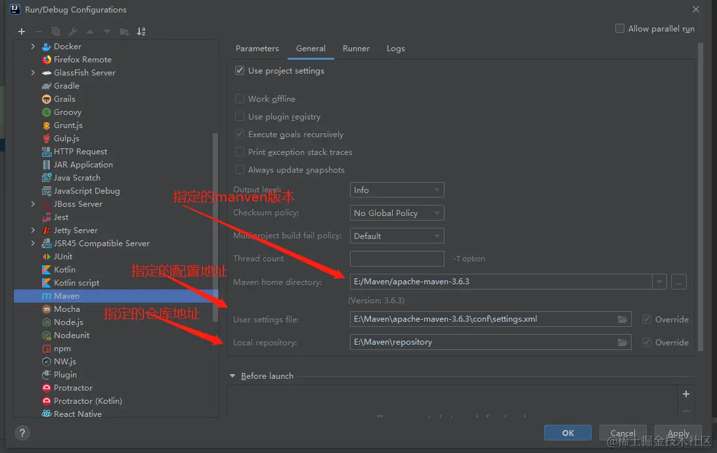Toggle Execute goals recursively checkbox
Screen dimensions: 717x453
click(x=239, y=134)
